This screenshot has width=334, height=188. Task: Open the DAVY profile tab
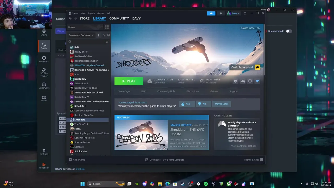click(x=136, y=19)
